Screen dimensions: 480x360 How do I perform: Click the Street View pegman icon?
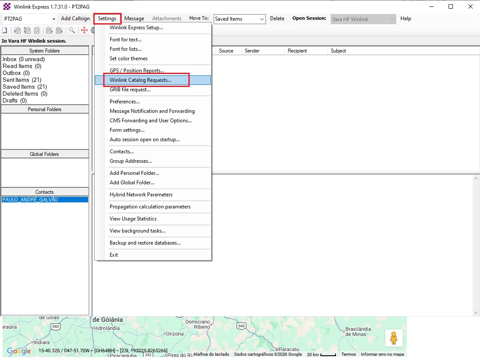click(394, 338)
